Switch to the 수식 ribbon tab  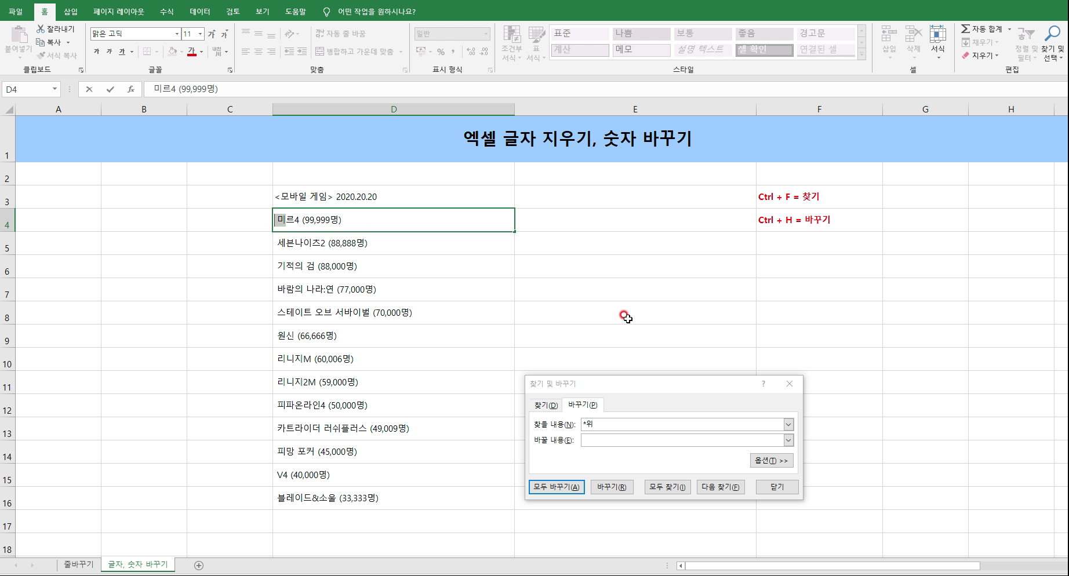(x=166, y=12)
